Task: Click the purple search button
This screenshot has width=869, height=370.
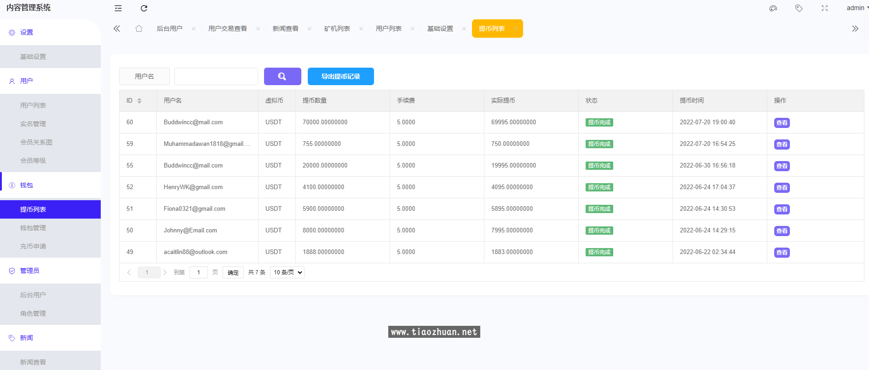Action: [x=282, y=76]
